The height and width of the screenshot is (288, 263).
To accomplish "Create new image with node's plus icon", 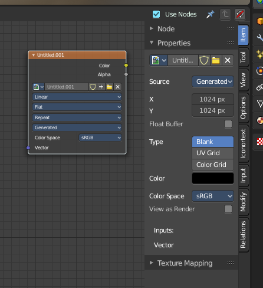I will click(x=101, y=87).
